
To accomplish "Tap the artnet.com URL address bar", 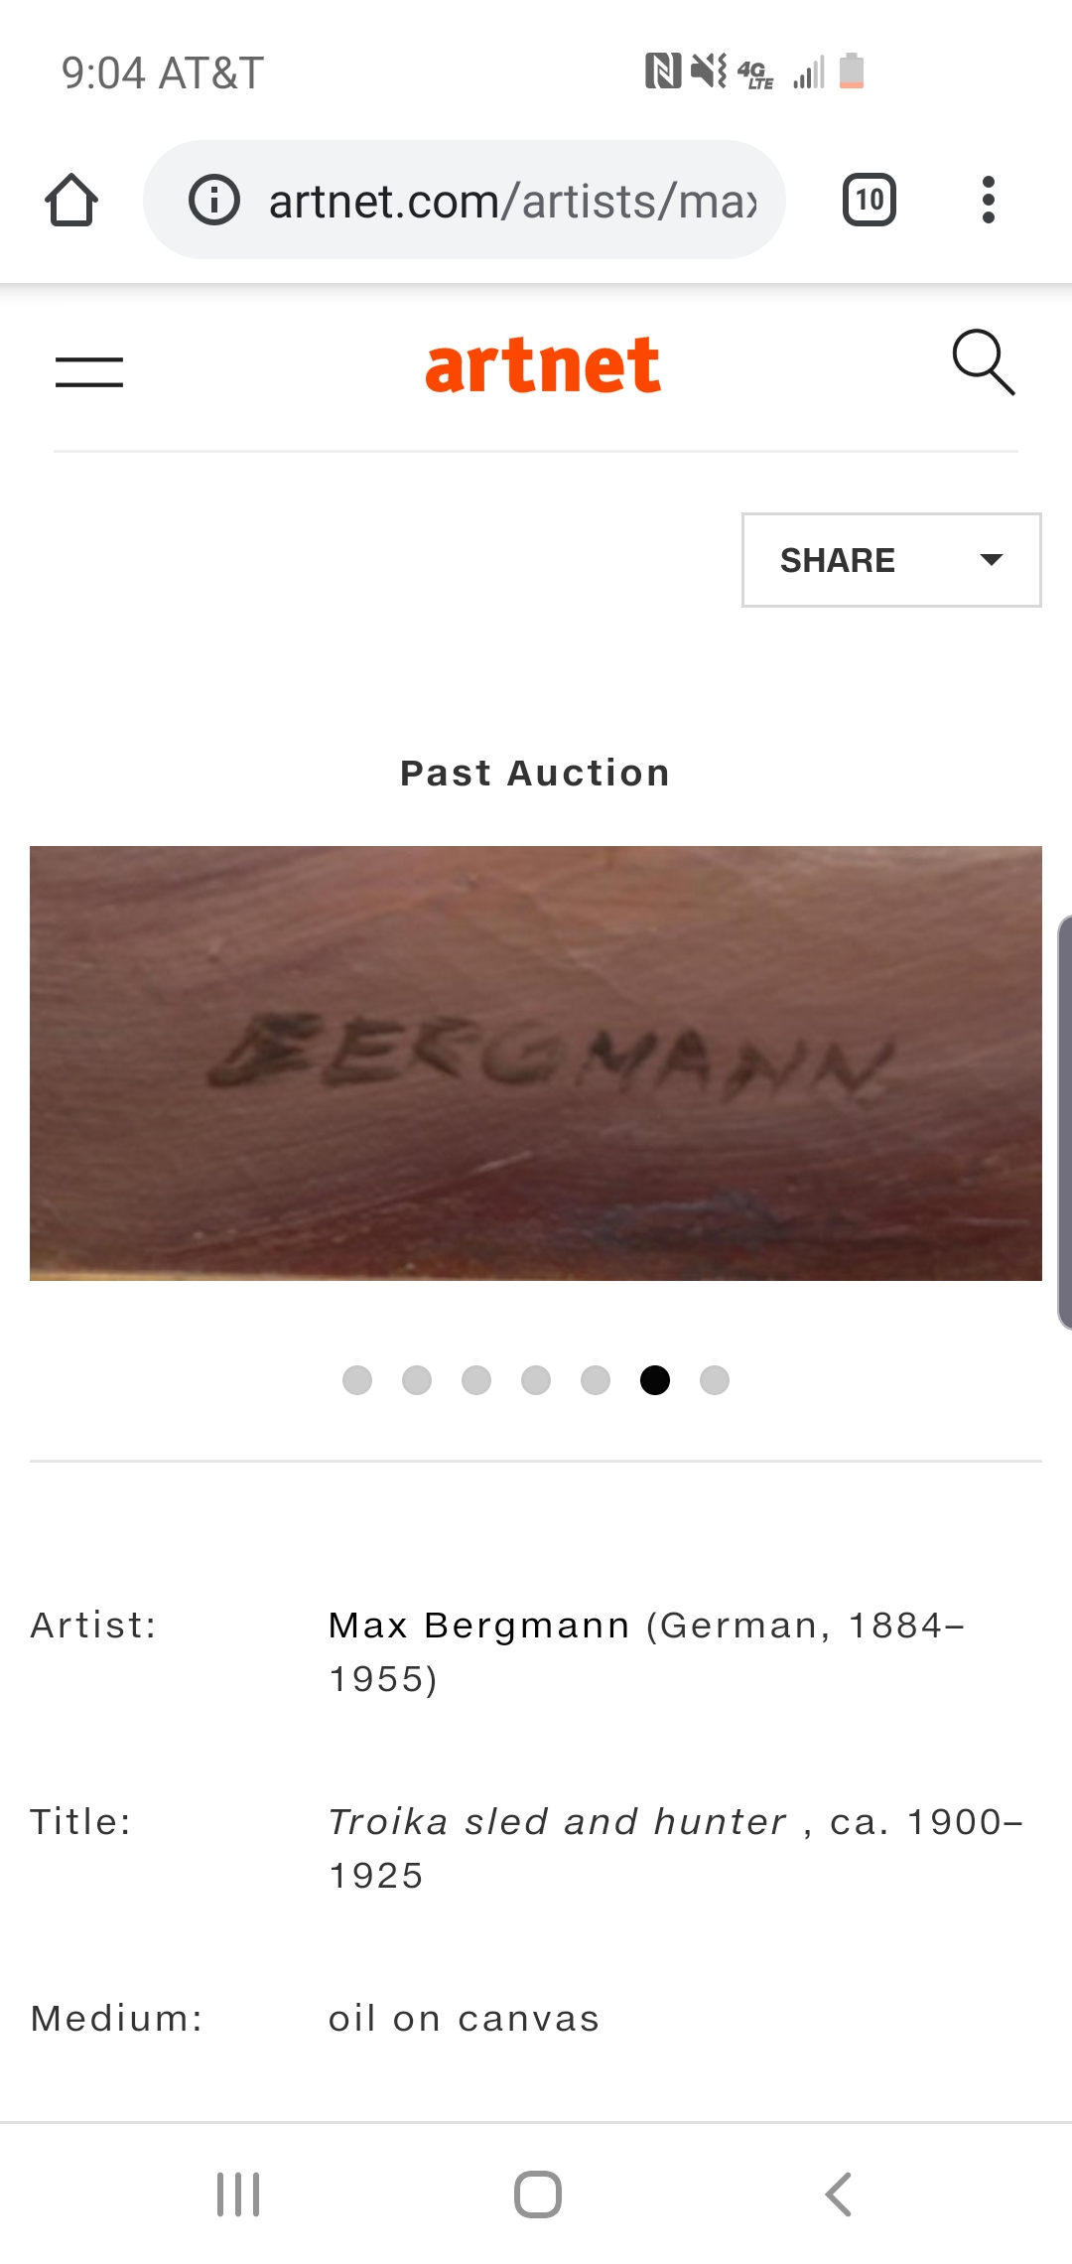I will point(465,200).
